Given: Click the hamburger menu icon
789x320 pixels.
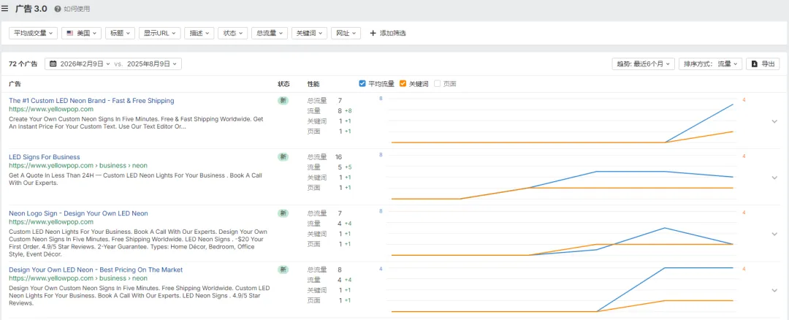Looking at the screenshot, I should pyautogui.click(x=5, y=9).
